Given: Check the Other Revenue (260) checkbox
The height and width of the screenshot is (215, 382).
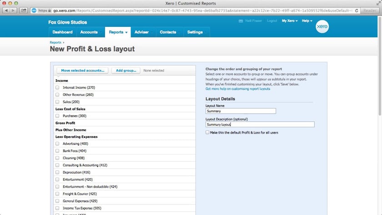Looking at the screenshot, I should (57, 95).
